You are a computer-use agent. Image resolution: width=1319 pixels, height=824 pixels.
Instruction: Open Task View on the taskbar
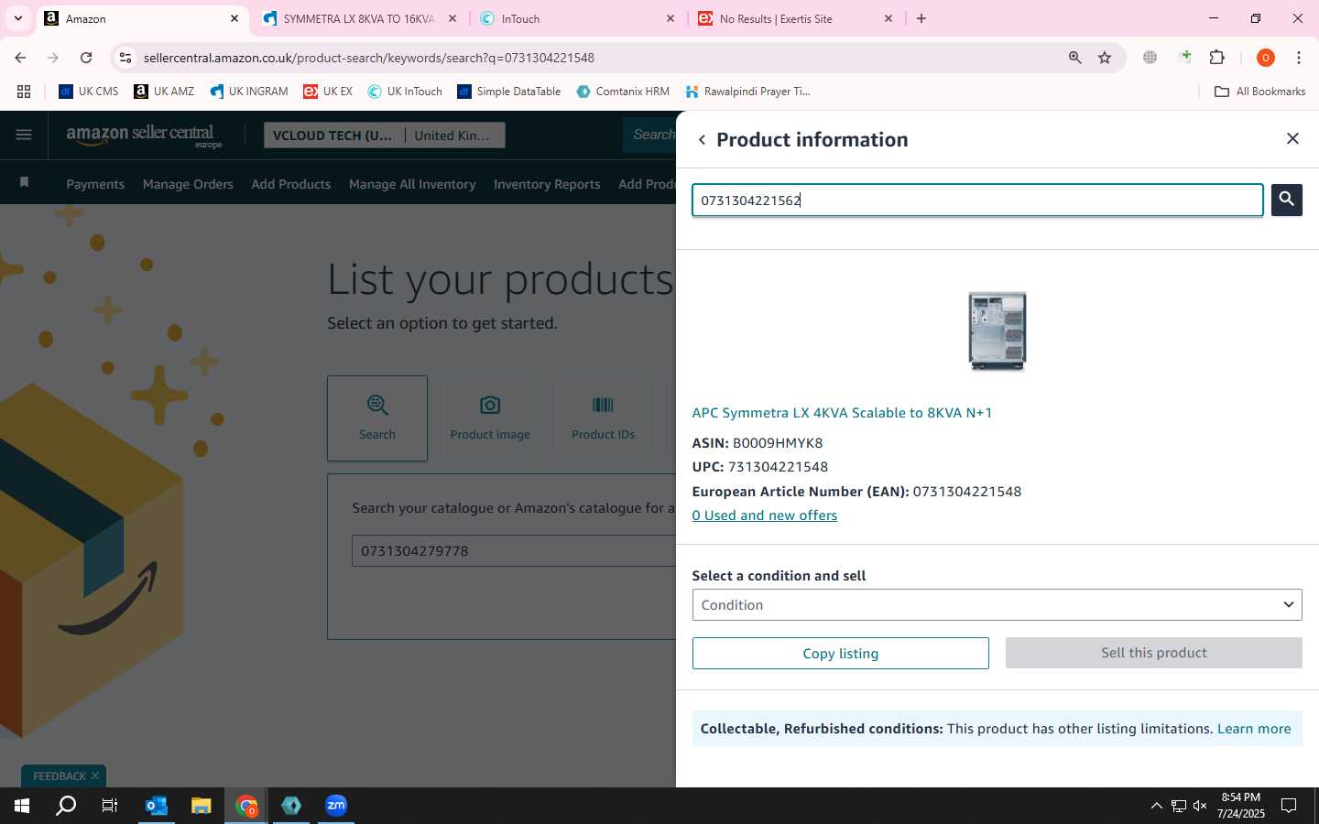pyautogui.click(x=110, y=806)
